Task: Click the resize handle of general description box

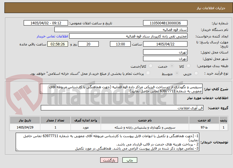Action: coord(41,92)
